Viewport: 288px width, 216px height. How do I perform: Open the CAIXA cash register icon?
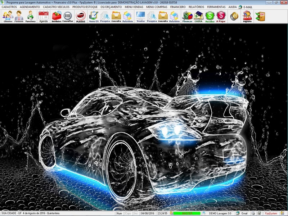pos(198,17)
